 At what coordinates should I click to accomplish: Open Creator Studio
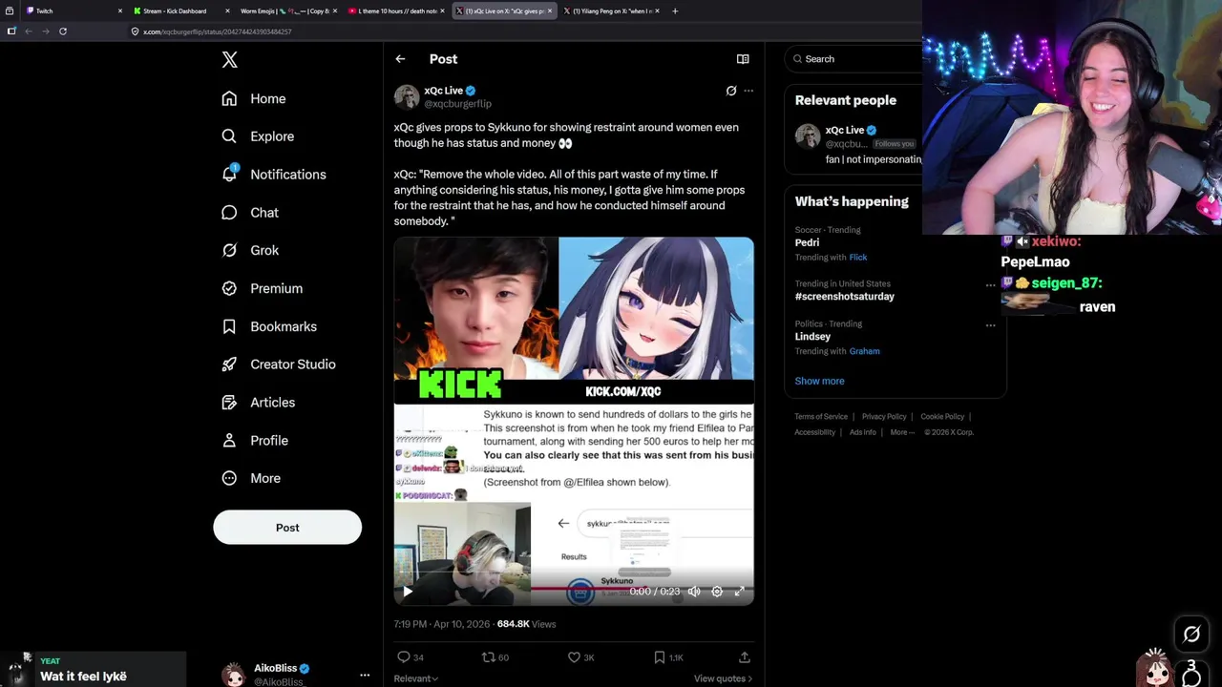(278, 364)
